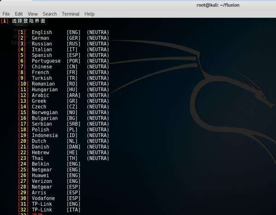Click the Romanian list entry
This screenshot has width=276, height=215.
43,84
